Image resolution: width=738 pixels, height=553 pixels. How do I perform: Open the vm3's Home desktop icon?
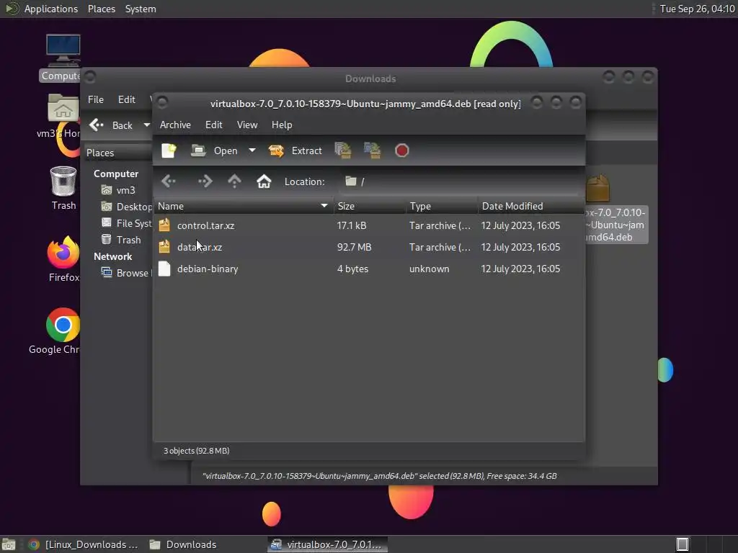pos(62,116)
